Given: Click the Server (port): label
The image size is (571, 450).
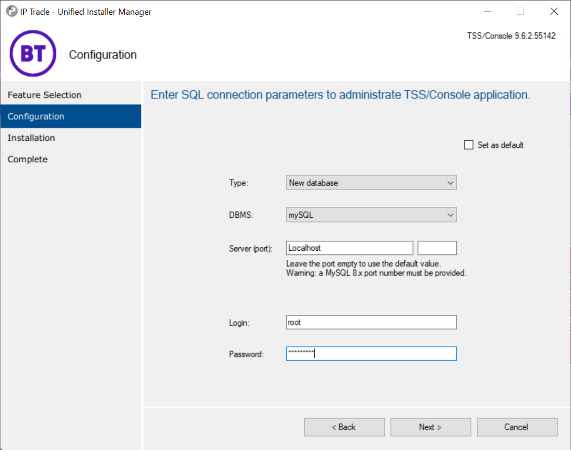Looking at the screenshot, I should 250,248.
